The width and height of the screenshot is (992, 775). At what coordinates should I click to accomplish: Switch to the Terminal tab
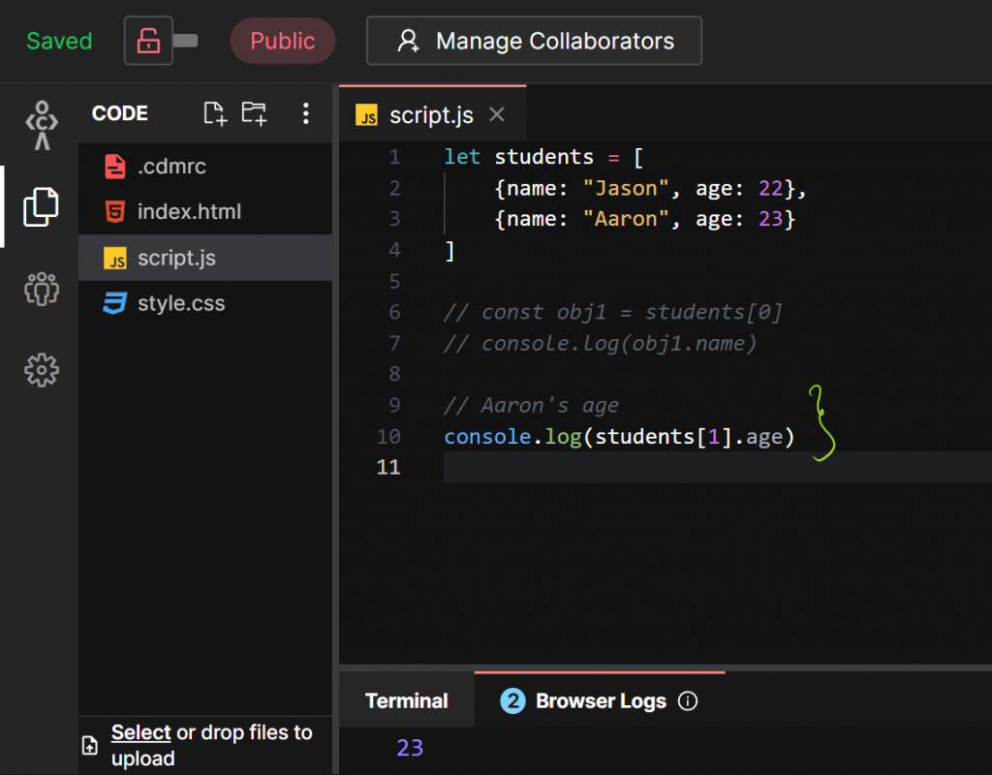pyautogui.click(x=406, y=701)
